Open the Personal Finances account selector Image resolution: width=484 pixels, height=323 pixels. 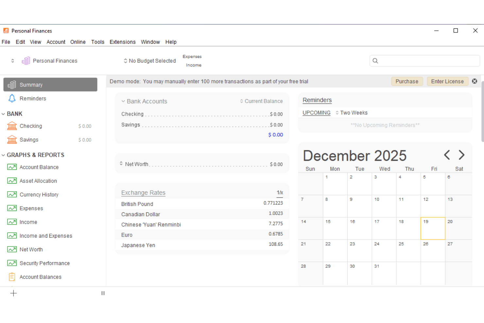pos(13,61)
